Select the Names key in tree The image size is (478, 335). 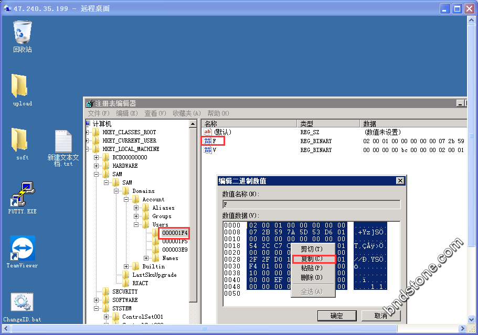[x=170, y=258]
